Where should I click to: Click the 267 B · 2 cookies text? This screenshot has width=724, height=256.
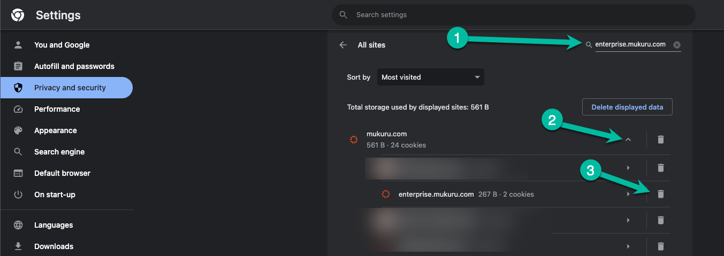[x=506, y=194]
